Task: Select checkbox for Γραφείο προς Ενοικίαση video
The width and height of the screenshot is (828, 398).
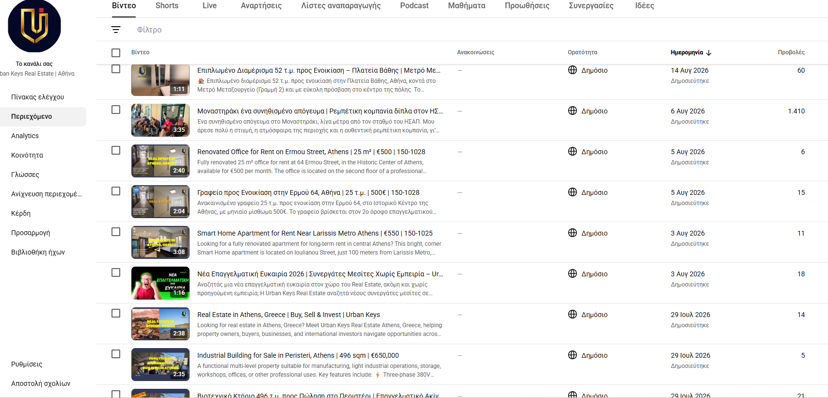Action: (x=116, y=191)
